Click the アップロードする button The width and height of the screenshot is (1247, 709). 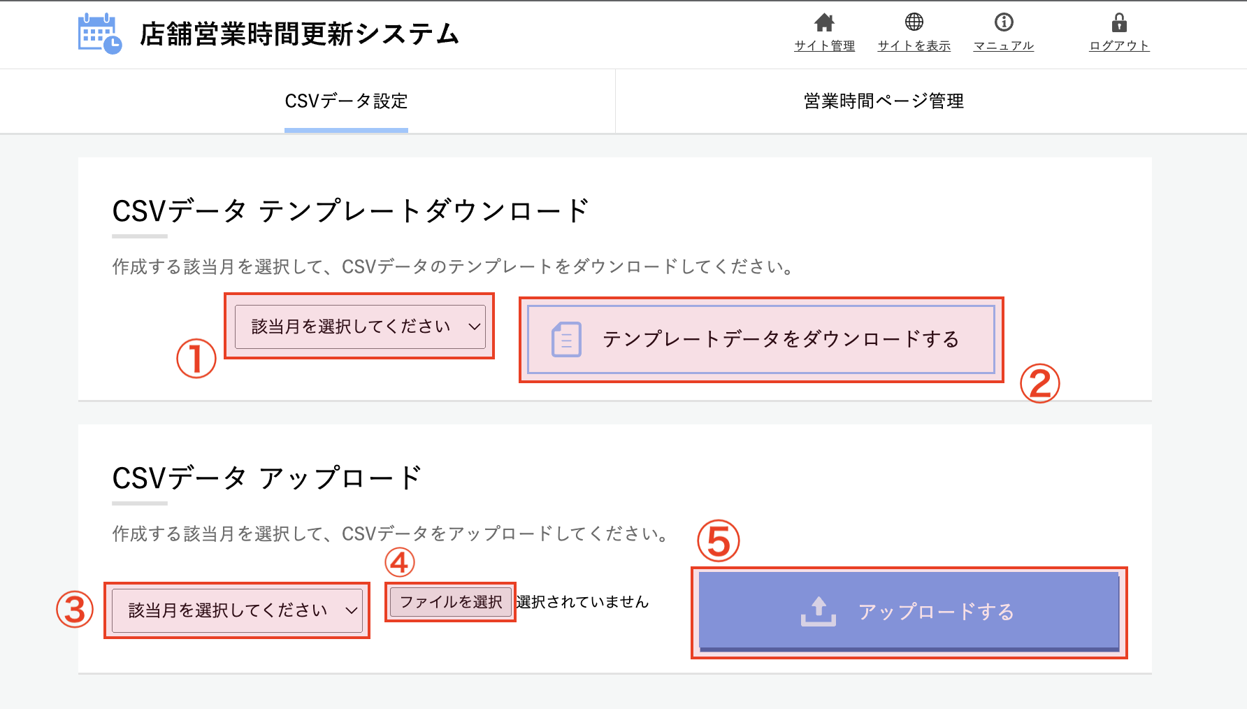(909, 612)
